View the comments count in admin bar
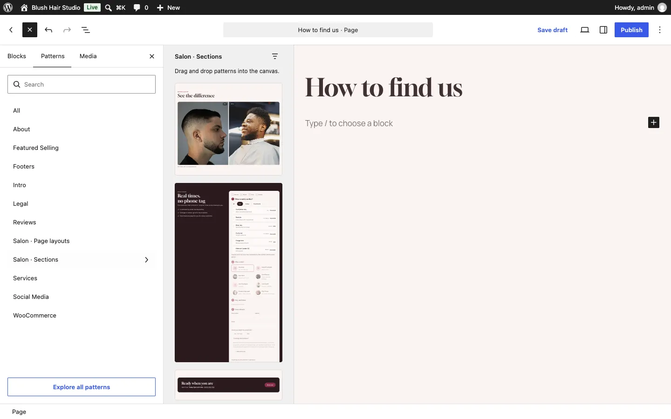Screen dimensions: 671x419 [x=141, y=7]
